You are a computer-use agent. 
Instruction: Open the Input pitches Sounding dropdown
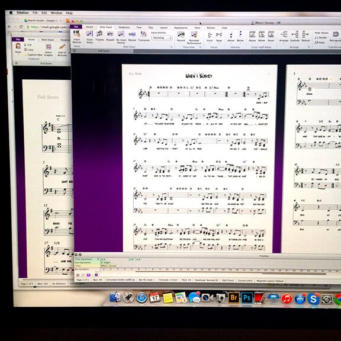coord(162,38)
